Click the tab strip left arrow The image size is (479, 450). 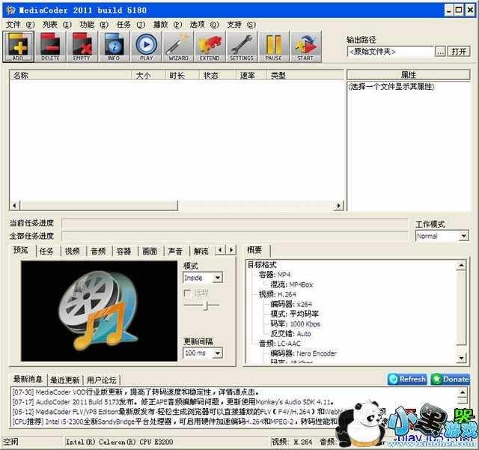click(220, 250)
